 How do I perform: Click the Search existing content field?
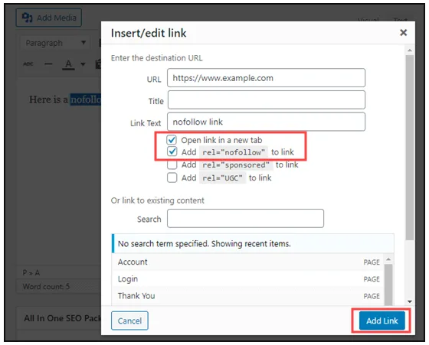click(245, 218)
